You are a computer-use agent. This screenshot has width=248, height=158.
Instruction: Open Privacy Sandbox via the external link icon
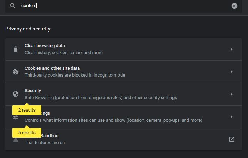(x=232, y=139)
